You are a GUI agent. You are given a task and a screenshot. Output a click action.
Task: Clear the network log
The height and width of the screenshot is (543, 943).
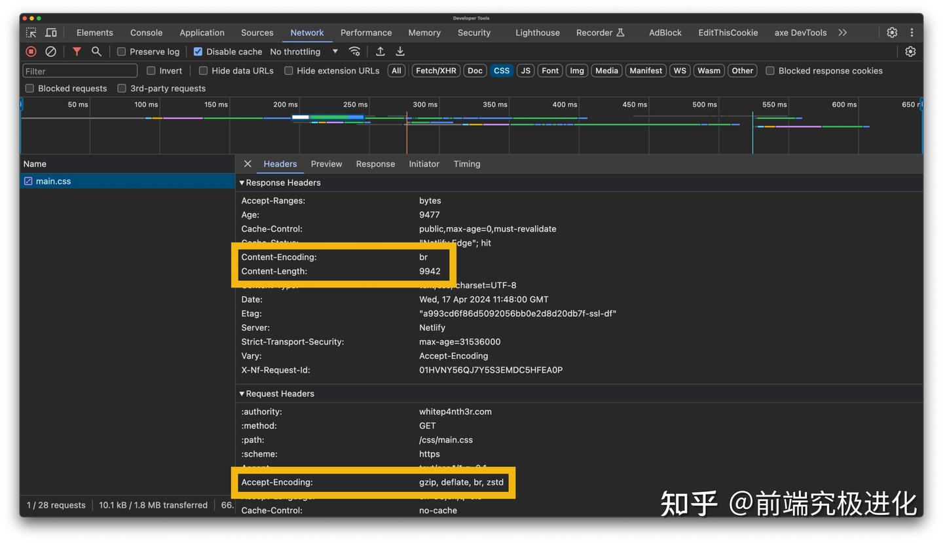tap(50, 52)
